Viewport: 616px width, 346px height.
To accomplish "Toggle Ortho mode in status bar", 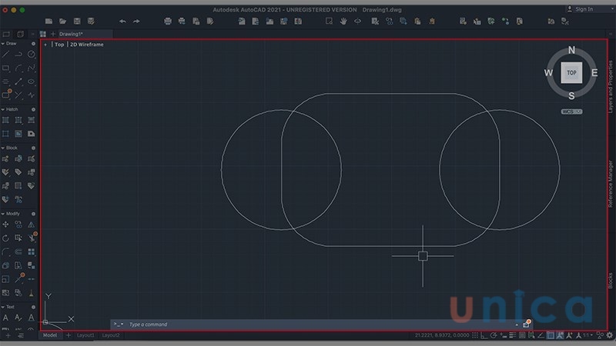I will coord(484,335).
